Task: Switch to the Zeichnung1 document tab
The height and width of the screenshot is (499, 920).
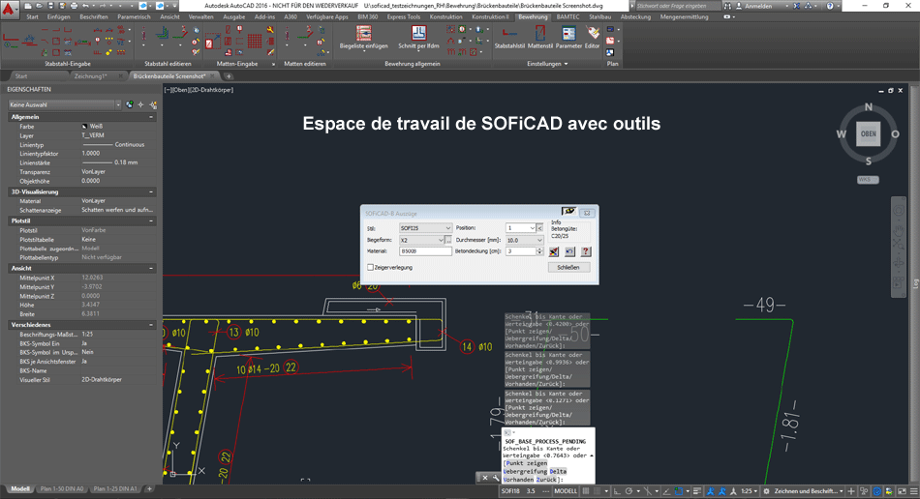Action: 90,76
